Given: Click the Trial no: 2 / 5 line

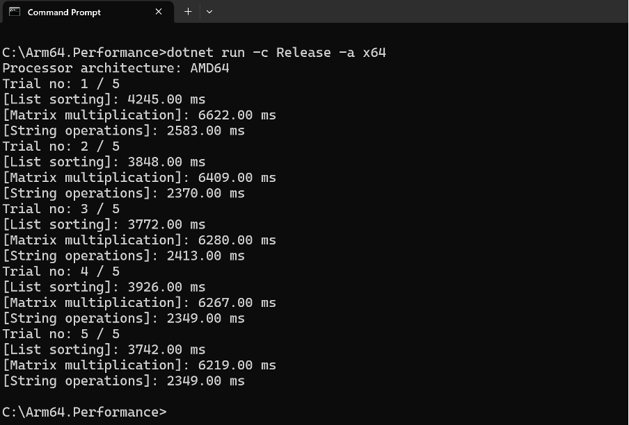Looking at the screenshot, I should click(x=61, y=146).
